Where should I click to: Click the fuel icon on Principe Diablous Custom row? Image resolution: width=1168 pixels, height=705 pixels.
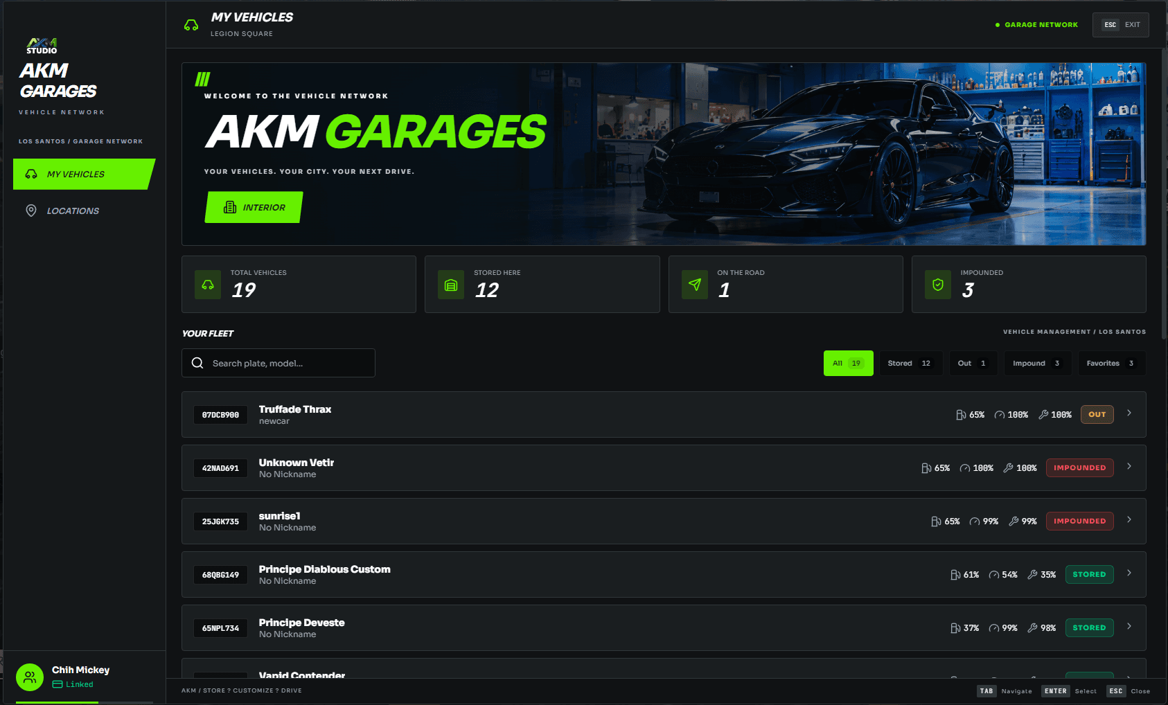pos(955,575)
